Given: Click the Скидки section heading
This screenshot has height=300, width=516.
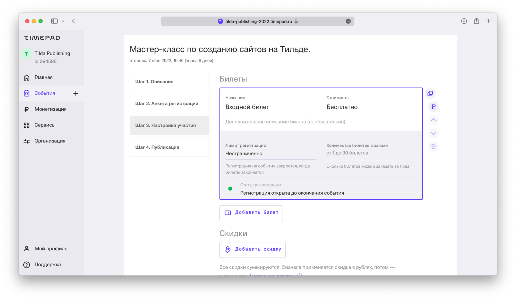Looking at the screenshot, I should tap(233, 234).
